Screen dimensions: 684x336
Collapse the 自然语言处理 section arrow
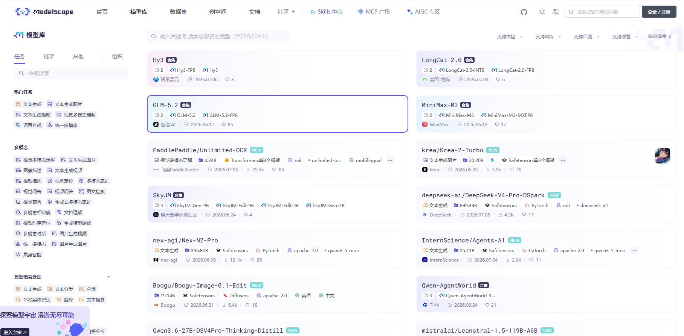point(108,277)
